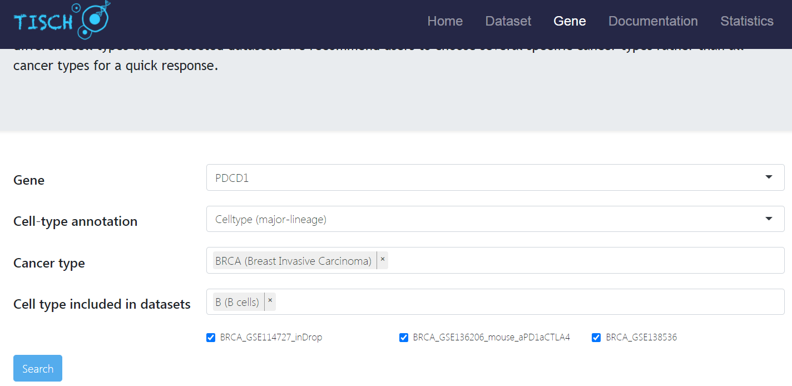Open the Dataset page
This screenshot has height=386, width=792.
tap(508, 21)
